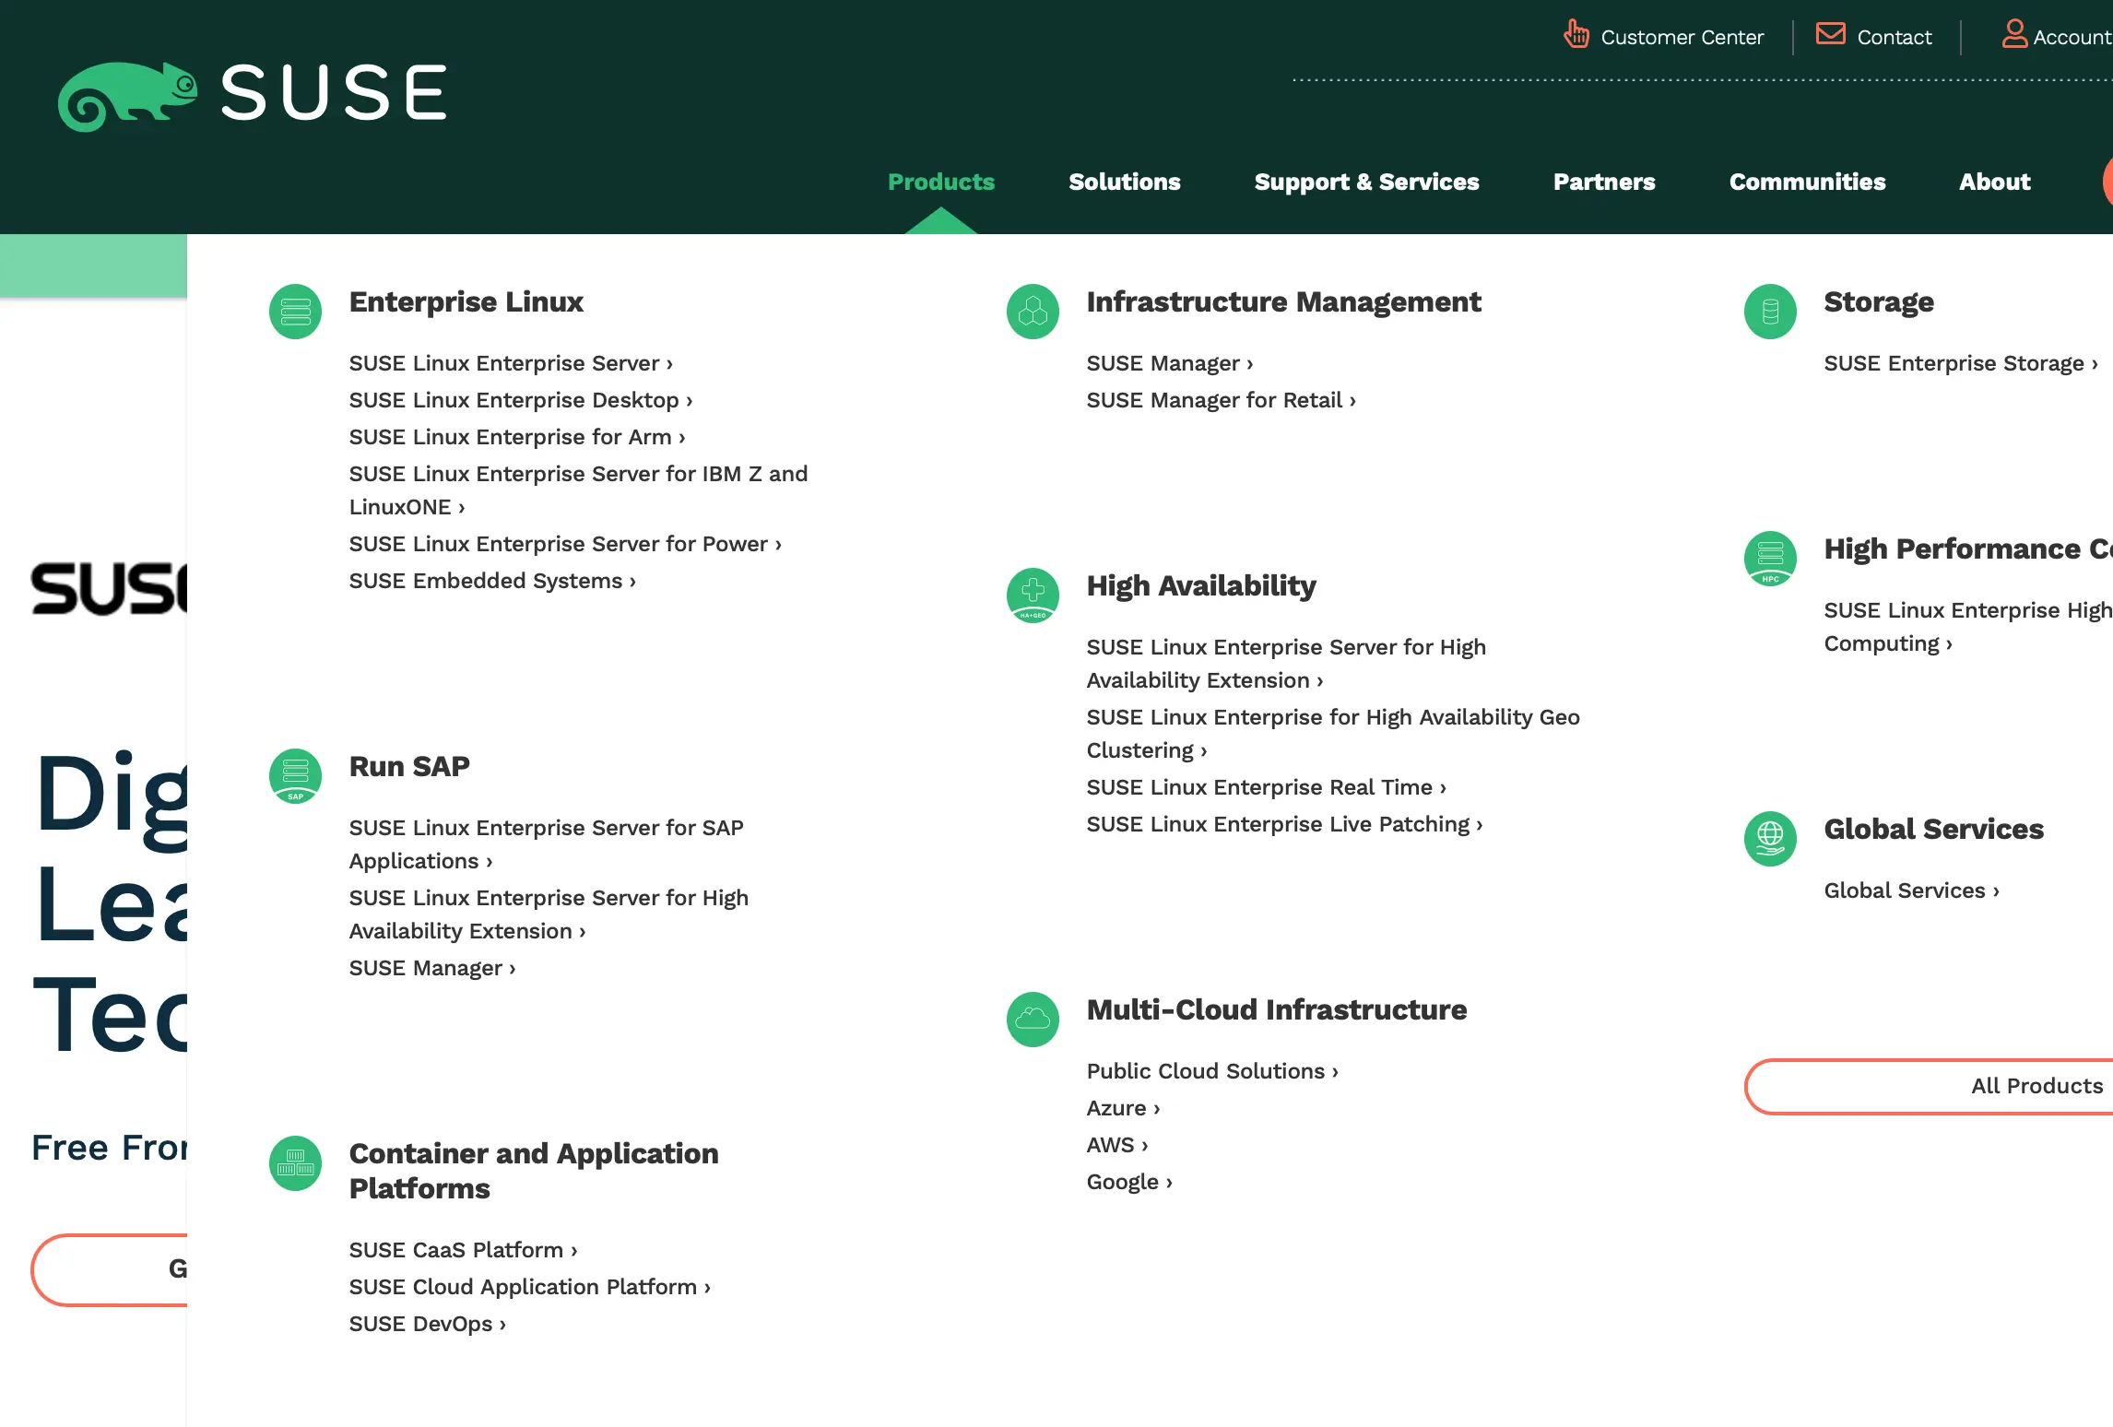Click the Run SAP icon

(x=295, y=775)
